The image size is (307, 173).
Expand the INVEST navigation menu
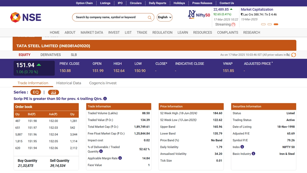coord(114,33)
